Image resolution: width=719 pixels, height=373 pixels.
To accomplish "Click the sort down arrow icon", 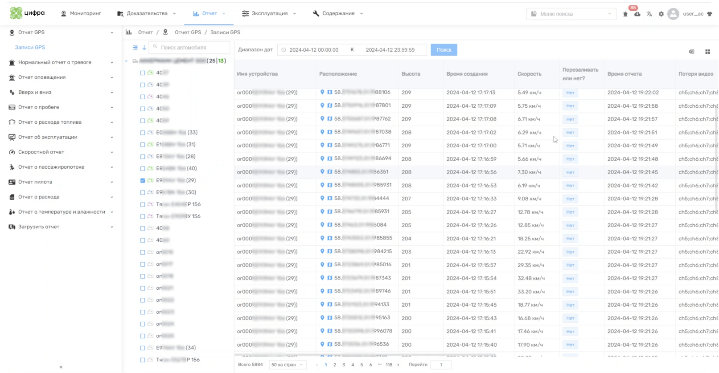I will pyautogui.click(x=144, y=47).
